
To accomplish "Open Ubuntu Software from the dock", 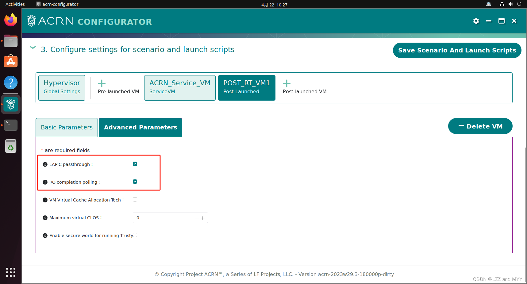I will 11,62.
